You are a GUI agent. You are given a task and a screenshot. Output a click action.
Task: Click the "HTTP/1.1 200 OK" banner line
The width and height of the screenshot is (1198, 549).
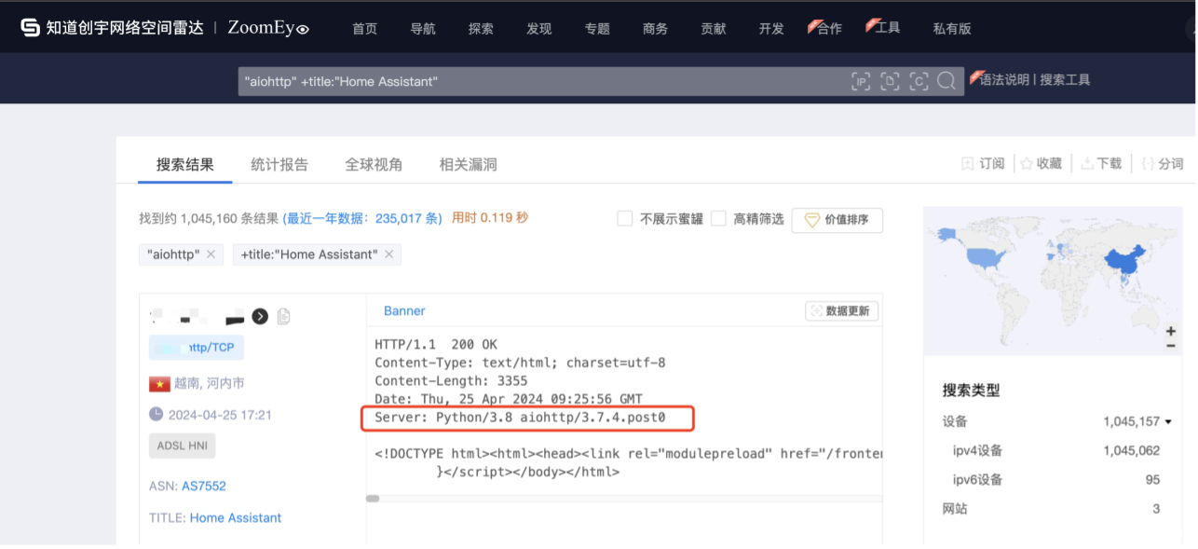click(436, 345)
